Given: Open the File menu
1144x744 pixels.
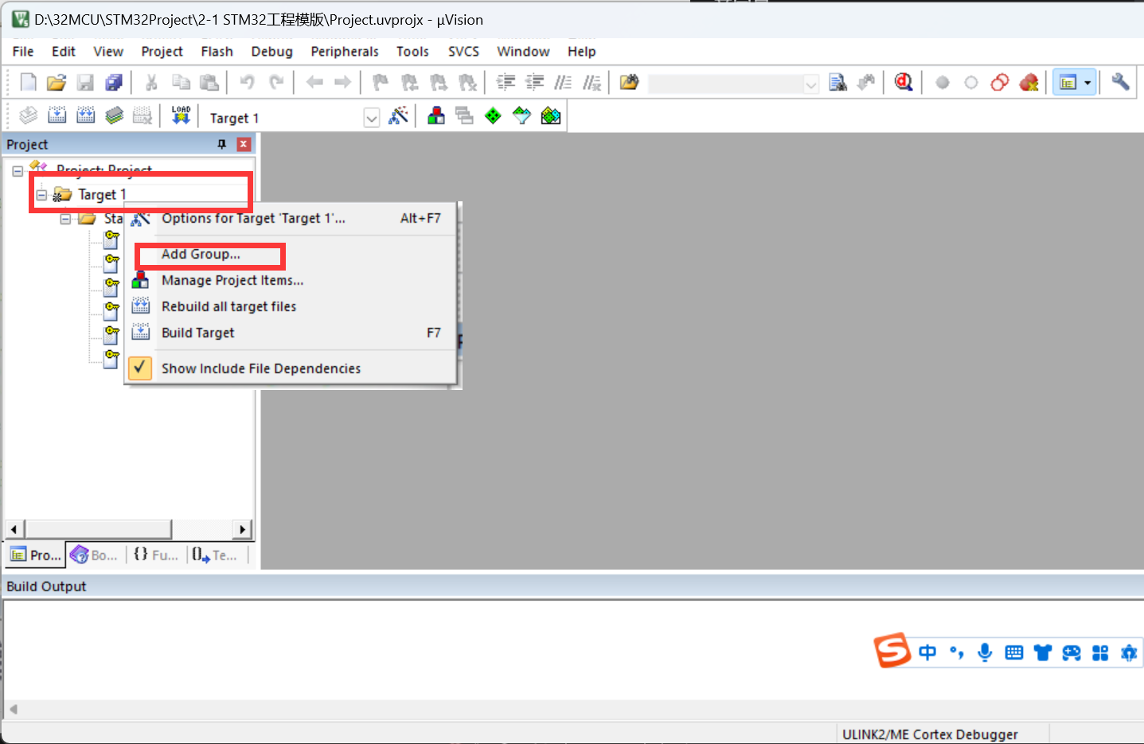Looking at the screenshot, I should pos(23,51).
